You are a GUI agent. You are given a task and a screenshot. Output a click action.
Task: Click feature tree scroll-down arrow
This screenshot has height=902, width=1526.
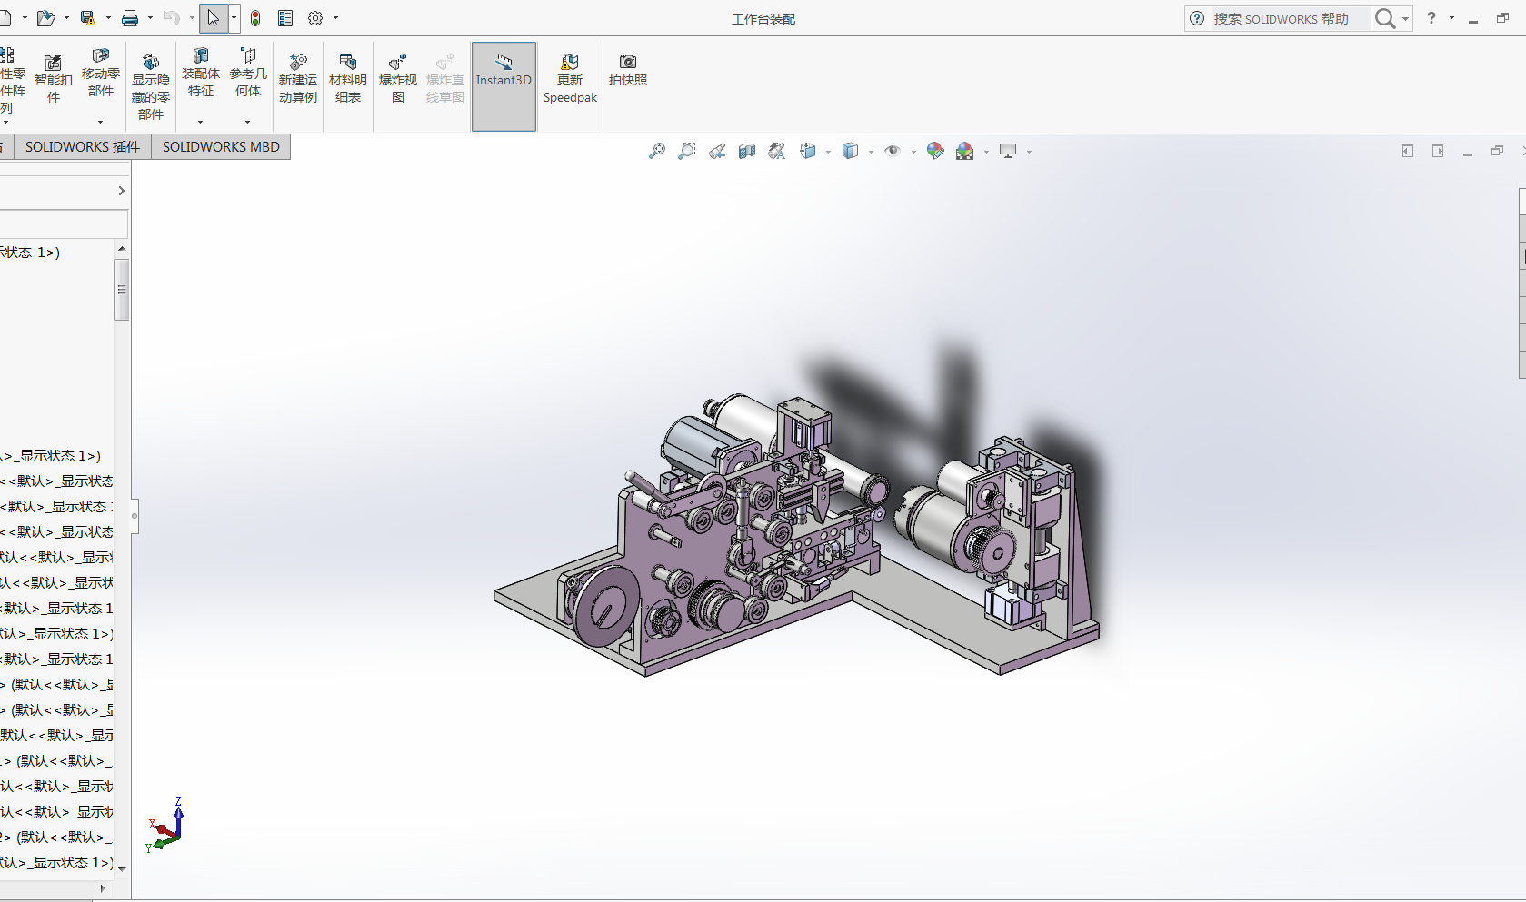[122, 870]
